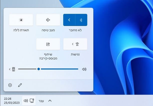153x106 pixels.
Task: Click the נגישות label
Action: pos(75,54)
